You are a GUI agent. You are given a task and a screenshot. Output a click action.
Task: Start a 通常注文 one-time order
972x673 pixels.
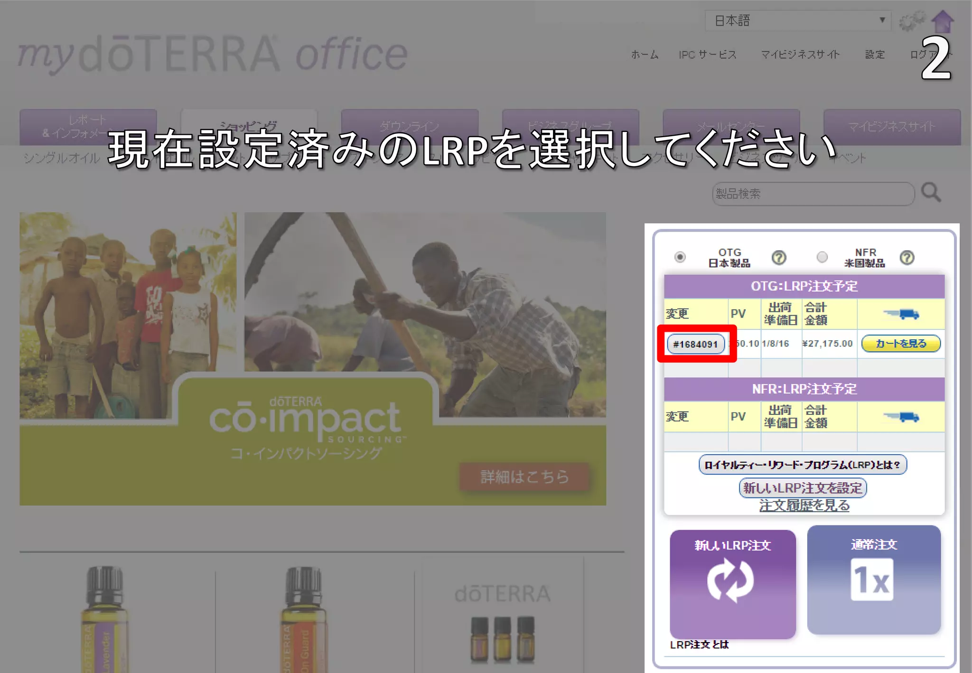point(873,580)
